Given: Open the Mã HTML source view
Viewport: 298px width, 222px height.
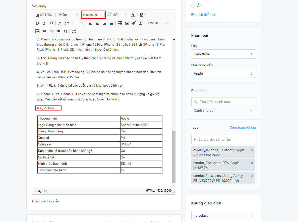Looking at the screenshot, I should click(44, 15).
